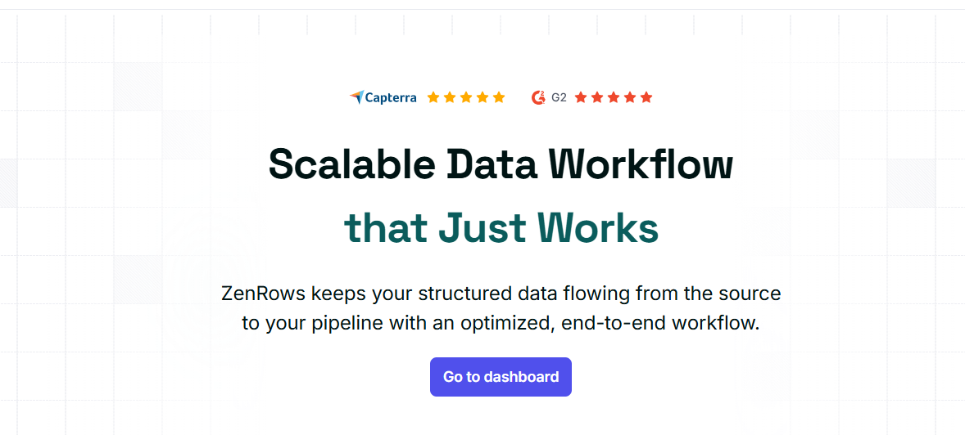Click the third G2 rating star
Screen dimensions: 965x435
tap(614, 97)
